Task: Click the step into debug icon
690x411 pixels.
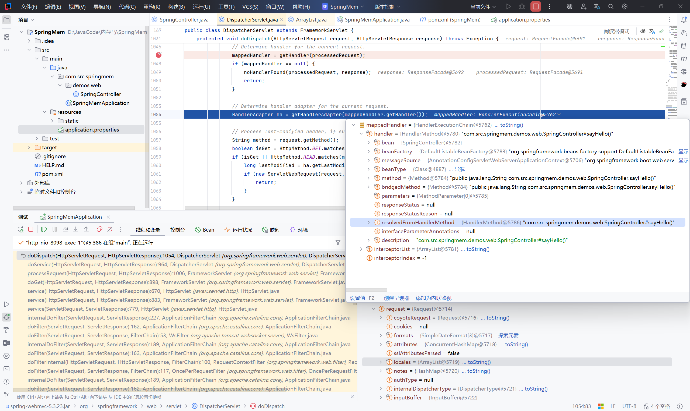Action: (x=76, y=229)
